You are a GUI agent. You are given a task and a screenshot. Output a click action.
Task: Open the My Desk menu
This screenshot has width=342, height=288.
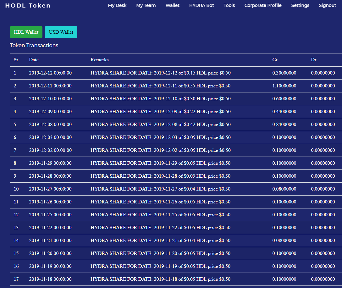pos(117,5)
